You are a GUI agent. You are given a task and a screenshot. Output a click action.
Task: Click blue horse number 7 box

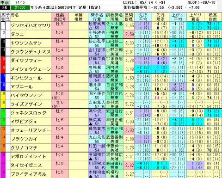(x=3, y=78)
